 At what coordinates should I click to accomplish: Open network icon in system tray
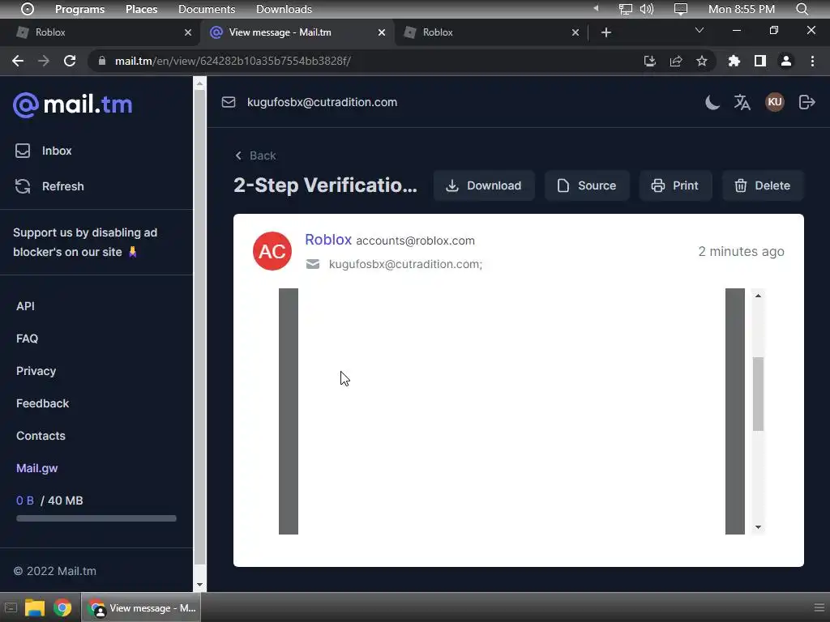pyautogui.click(x=626, y=9)
